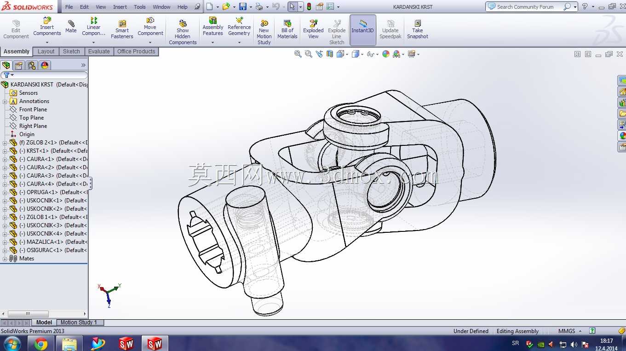Open Google Chrome from the taskbar
The height and width of the screenshot is (351, 626).
[x=41, y=344]
